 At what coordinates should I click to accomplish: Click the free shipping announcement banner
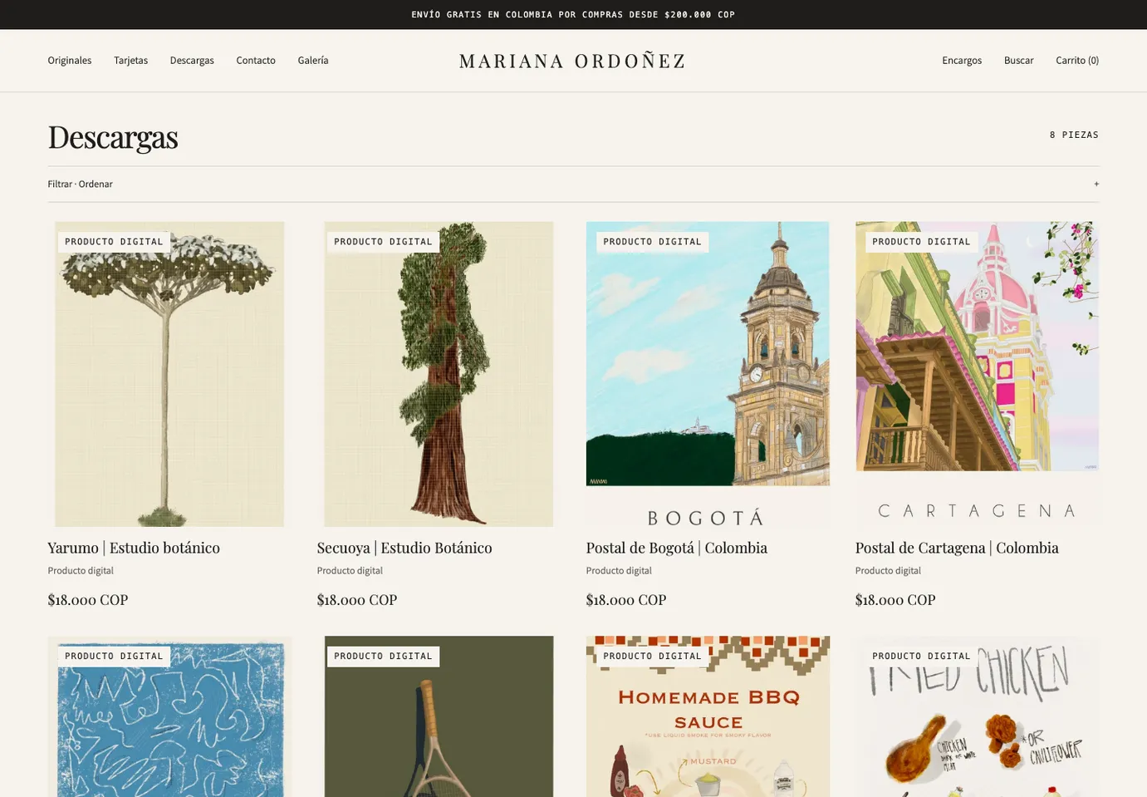pos(573,15)
